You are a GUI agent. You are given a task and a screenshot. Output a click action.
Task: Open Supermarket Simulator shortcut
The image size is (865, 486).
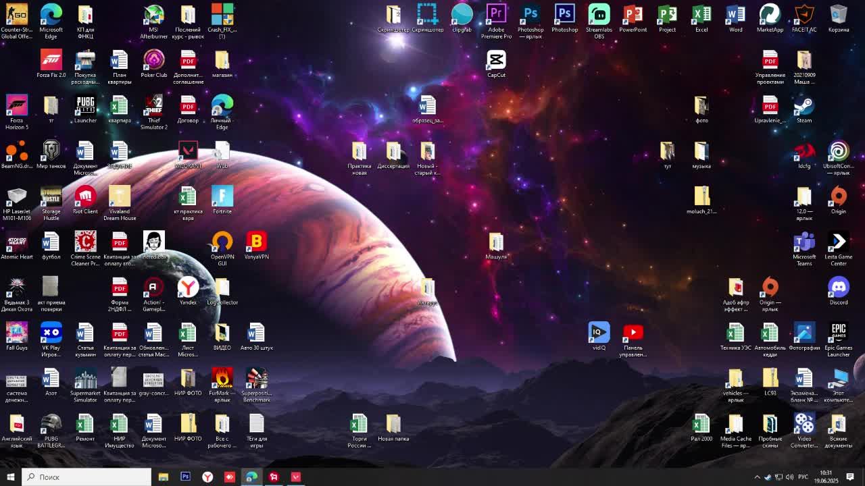coord(85,385)
